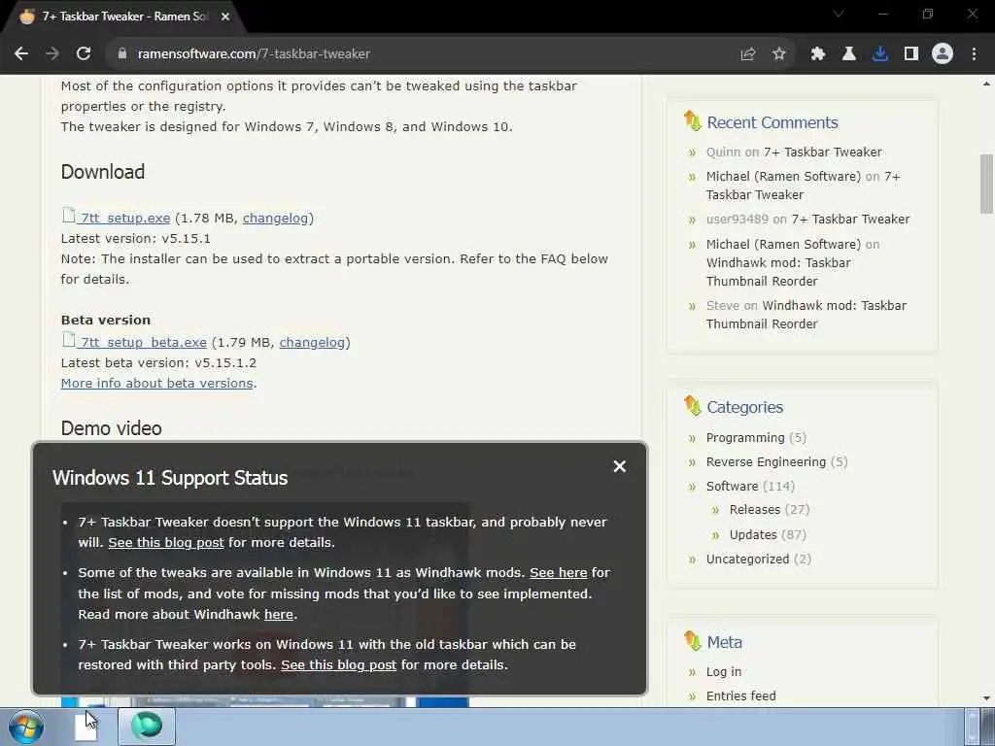Open the Software category

pyautogui.click(x=733, y=486)
